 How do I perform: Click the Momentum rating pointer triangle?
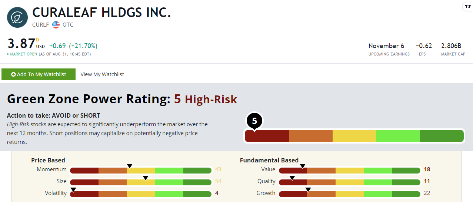(129, 166)
